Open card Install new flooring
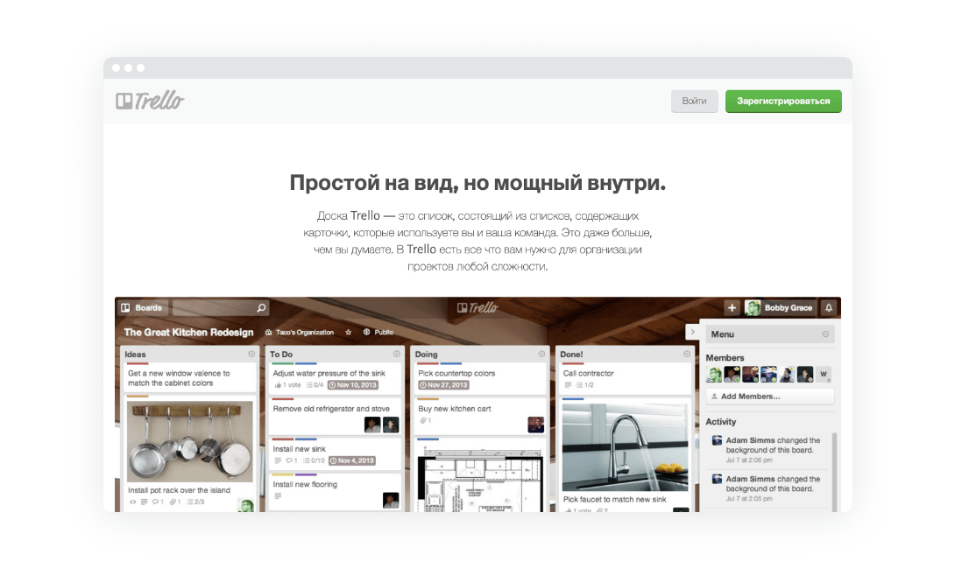 coord(335,491)
